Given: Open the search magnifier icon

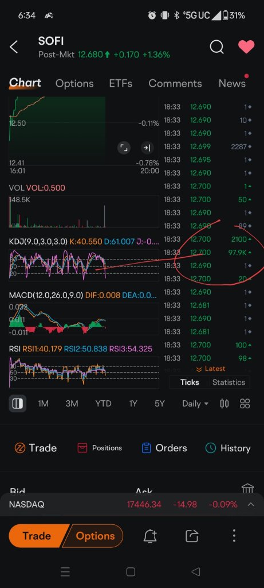Looking at the screenshot, I should [x=216, y=47].
